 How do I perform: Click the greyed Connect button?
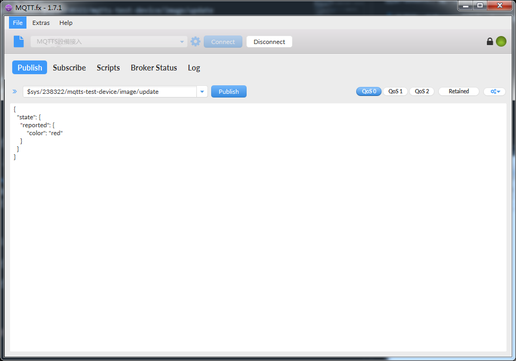click(x=223, y=41)
